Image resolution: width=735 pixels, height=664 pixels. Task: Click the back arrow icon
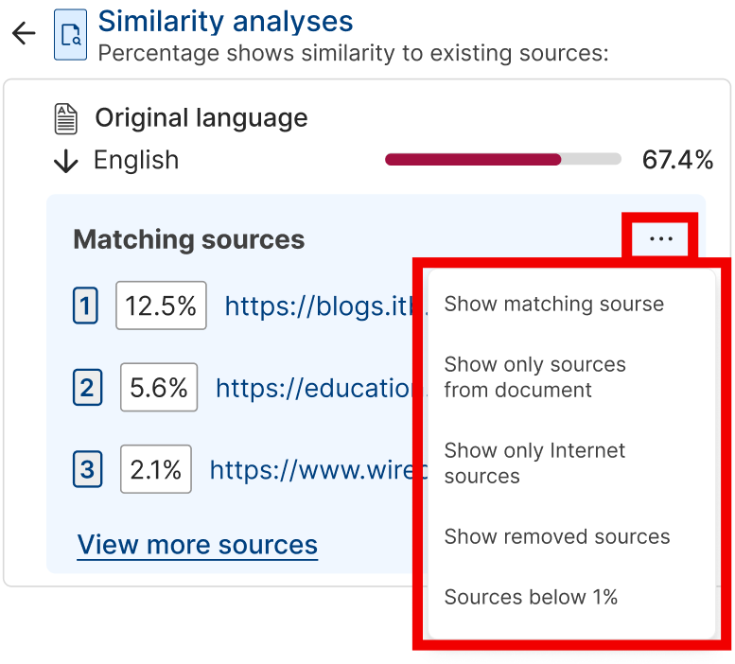point(24,34)
